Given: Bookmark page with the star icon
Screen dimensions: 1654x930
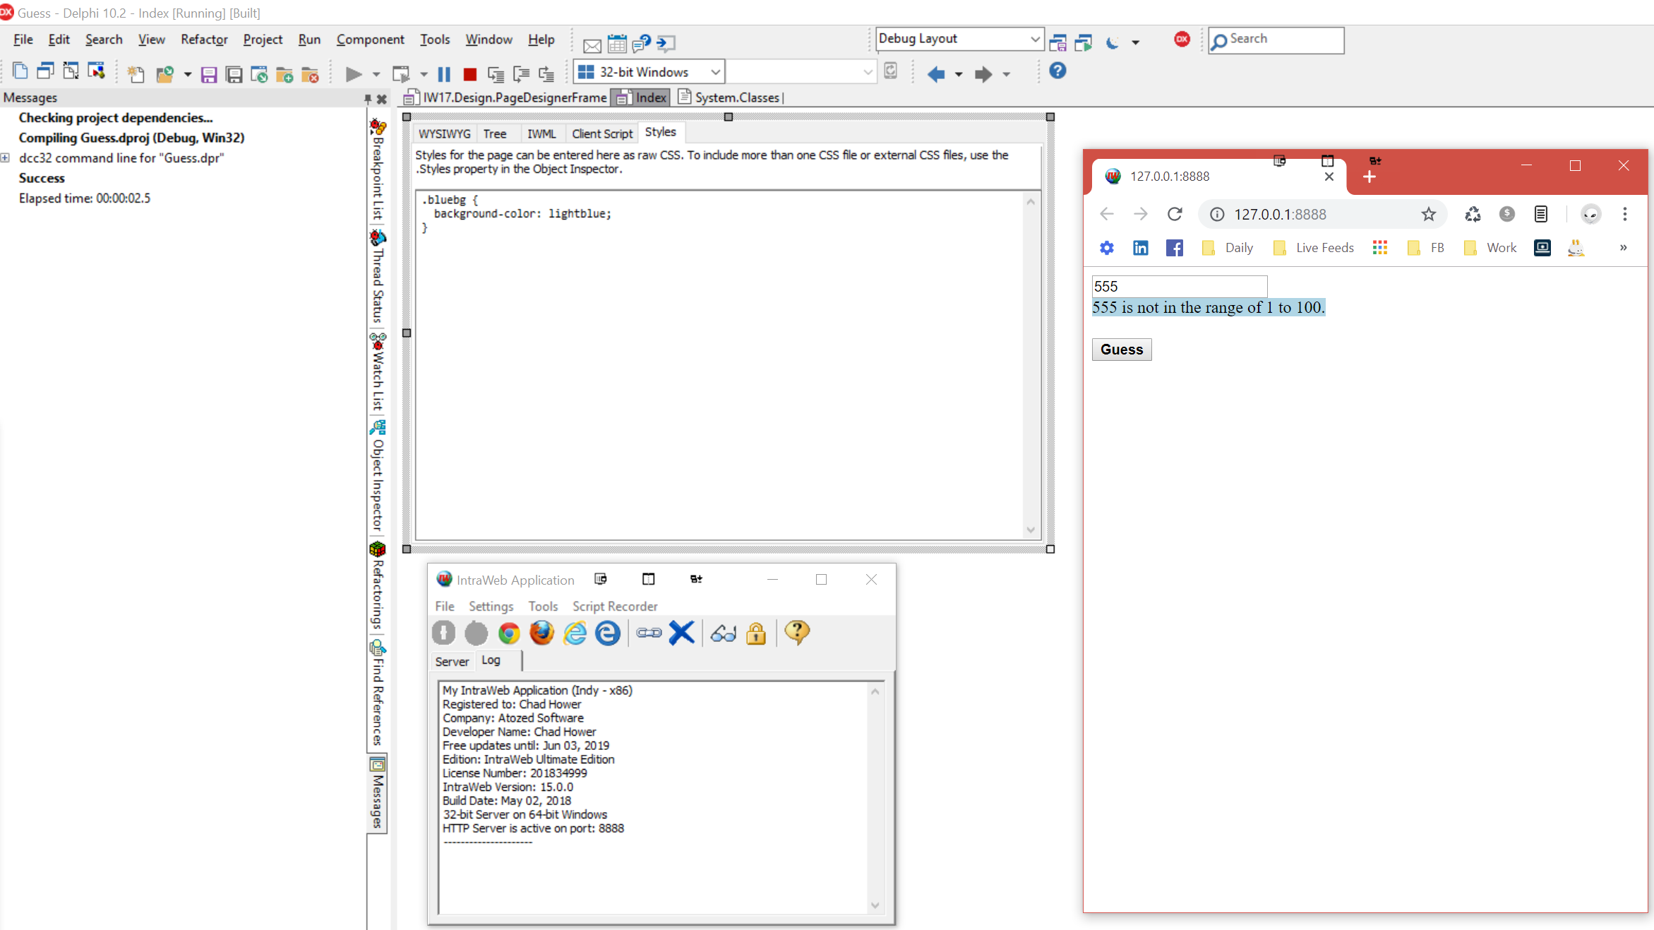Looking at the screenshot, I should (x=1428, y=214).
